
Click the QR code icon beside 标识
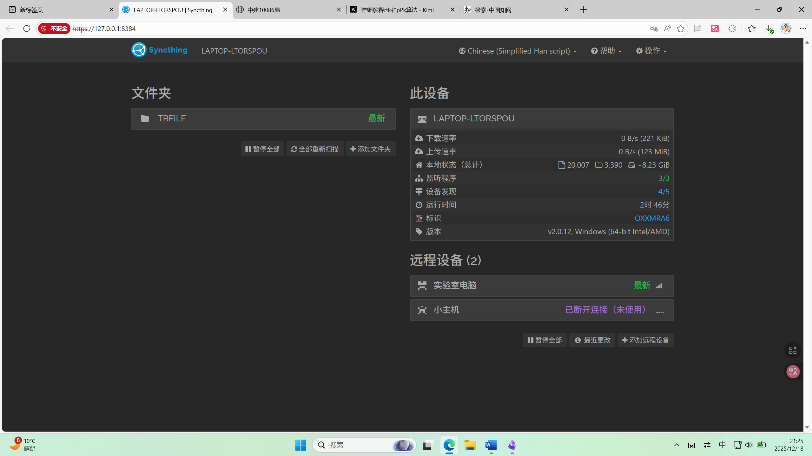pyautogui.click(x=419, y=218)
